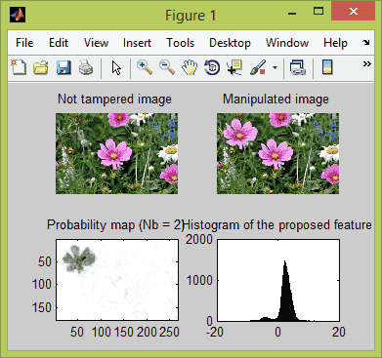Click the Brush data tool icon
Viewport: 382px width, 358px height.
[258, 68]
